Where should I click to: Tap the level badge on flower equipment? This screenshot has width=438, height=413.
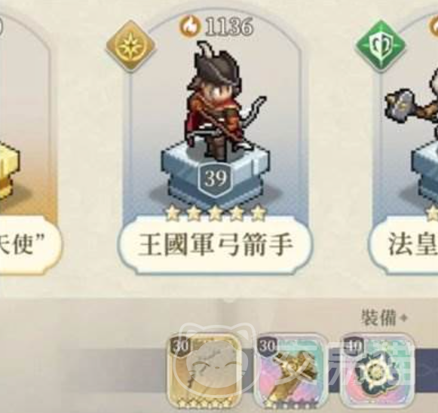click(x=354, y=346)
